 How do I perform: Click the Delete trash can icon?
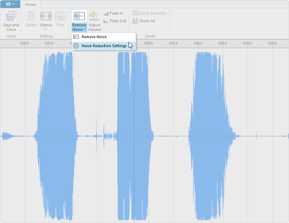31,17
